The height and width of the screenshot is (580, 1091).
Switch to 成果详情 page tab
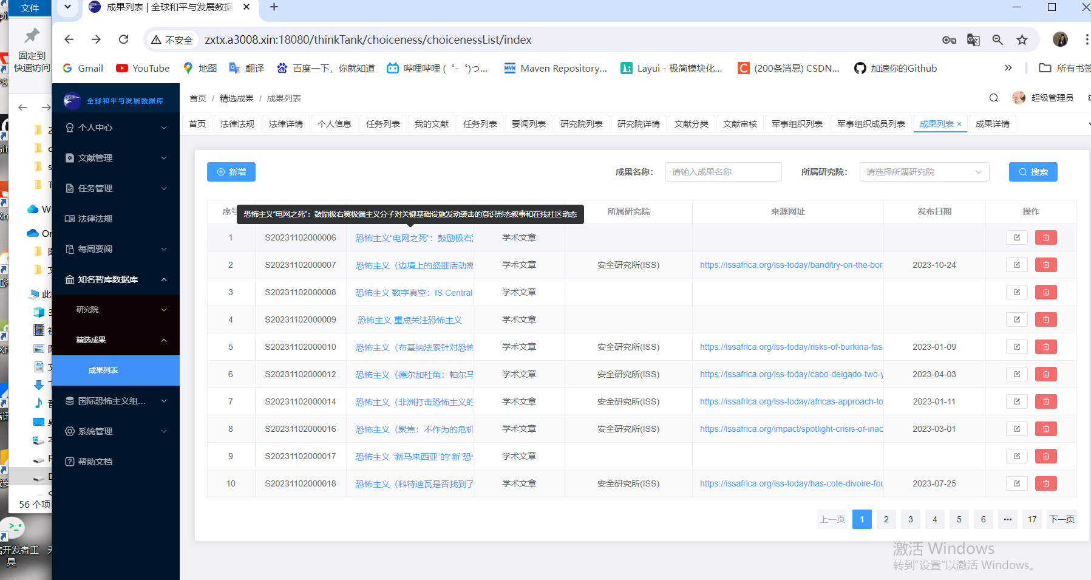click(993, 124)
